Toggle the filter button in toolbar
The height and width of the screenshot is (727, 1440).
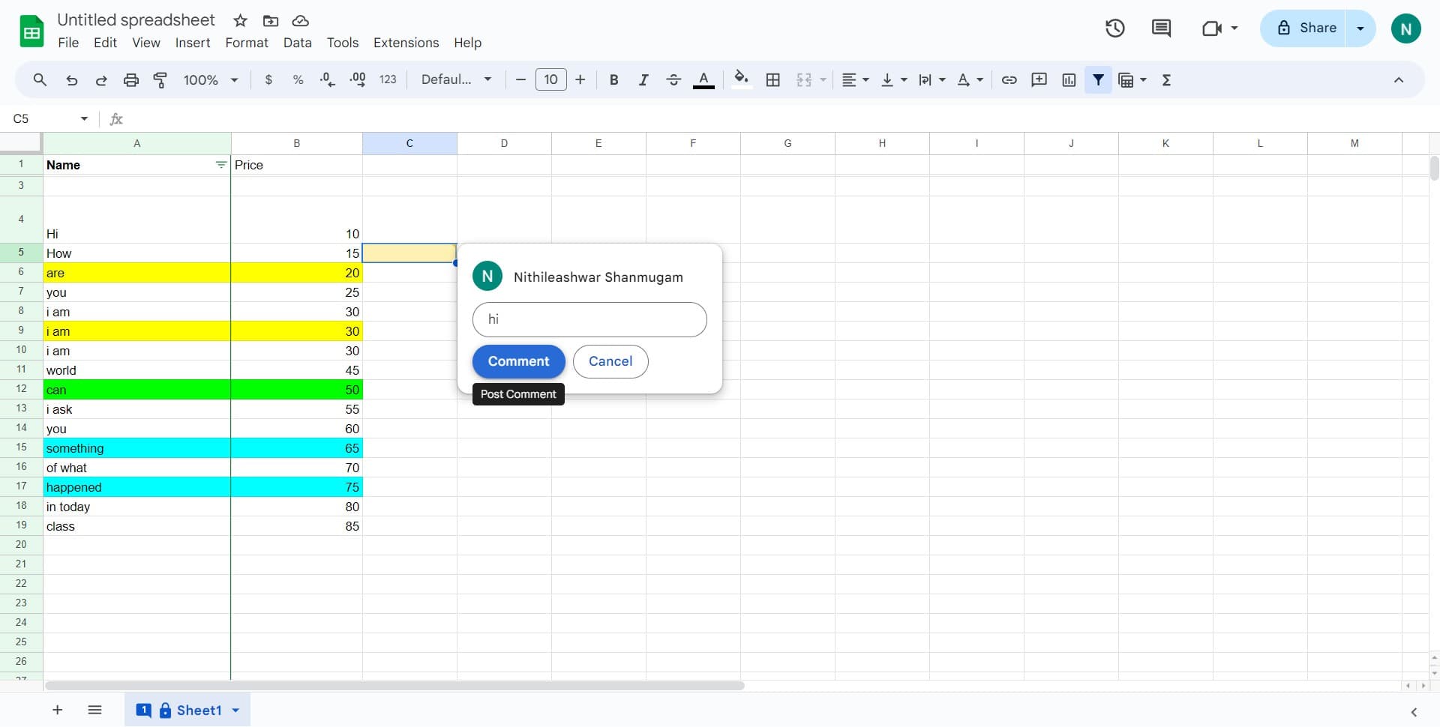tap(1098, 80)
